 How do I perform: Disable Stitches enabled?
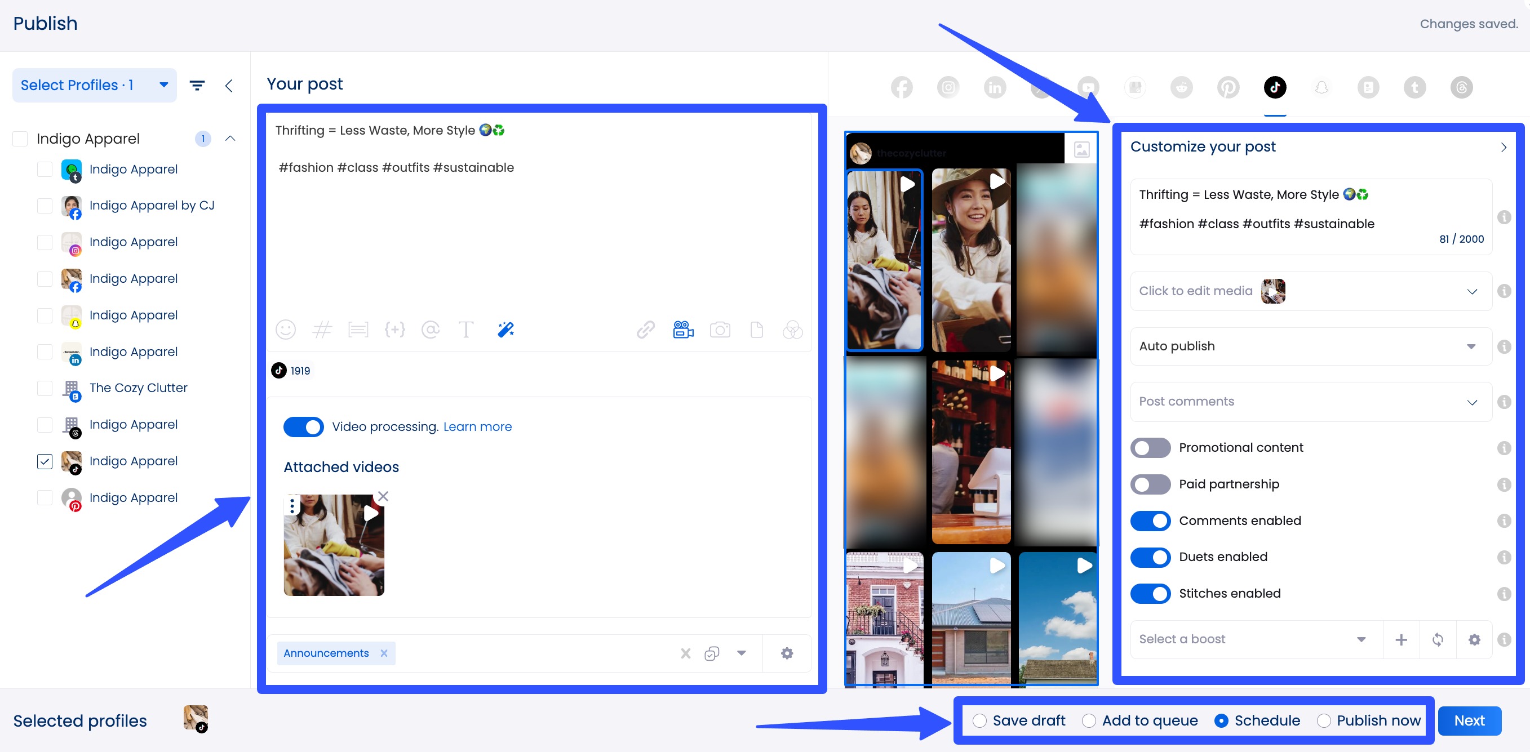[1150, 594]
